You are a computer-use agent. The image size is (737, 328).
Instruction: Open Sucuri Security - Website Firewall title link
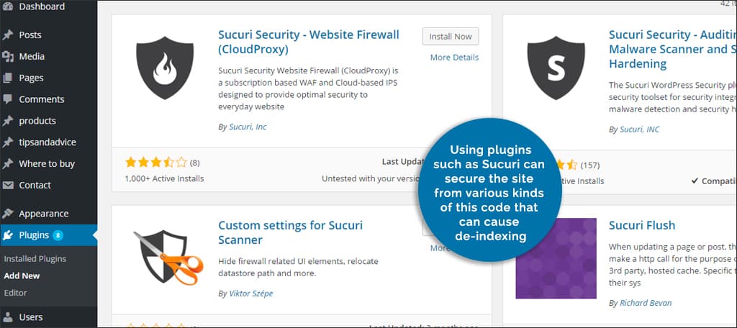pyautogui.click(x=309, y=42)
